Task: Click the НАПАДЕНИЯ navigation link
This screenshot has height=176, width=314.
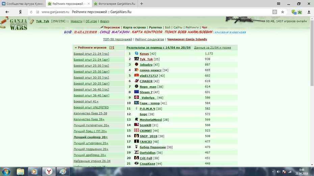Action: [x=85, y=32]
